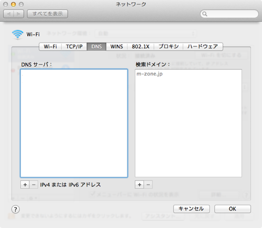262x228 pixels.
Task: Click the すべてを表示 button
Action: pyautogui.click(x=48, y=14)
